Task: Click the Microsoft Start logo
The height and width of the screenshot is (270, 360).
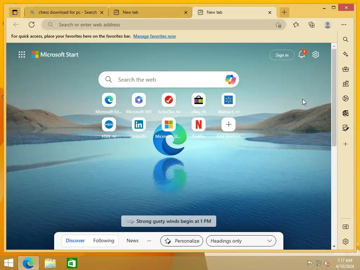Action: (x=55, y=54)
